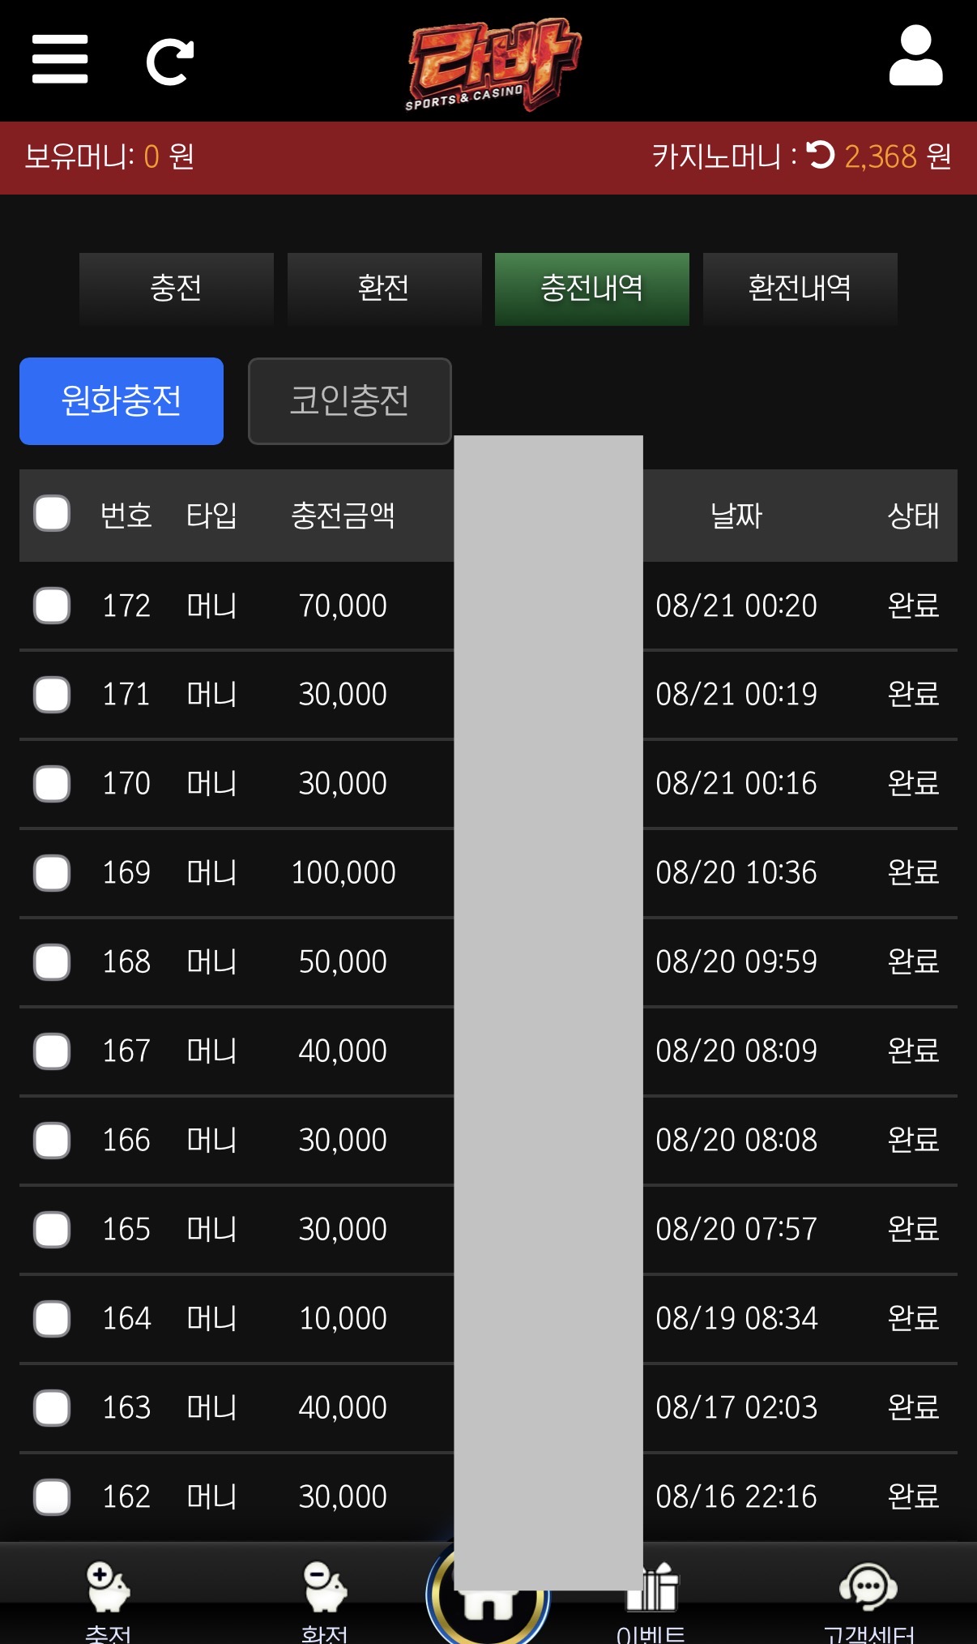Image resolution: width=977 pixels, height=1644 pixels.
Task: Tap the piggy bank withdraw icon
Action: pos(325,1586)
